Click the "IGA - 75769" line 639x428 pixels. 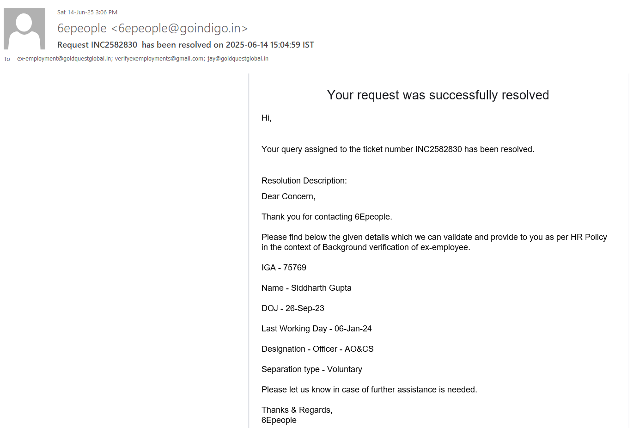tap(284, 268)
